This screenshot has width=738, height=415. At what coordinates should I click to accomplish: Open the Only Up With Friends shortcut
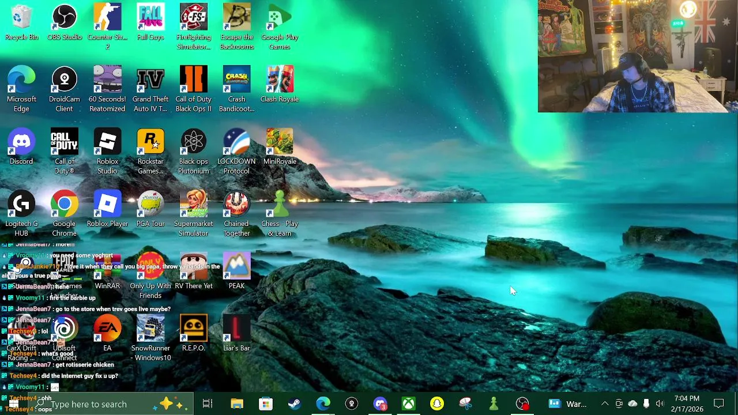[x=150, y=276]
